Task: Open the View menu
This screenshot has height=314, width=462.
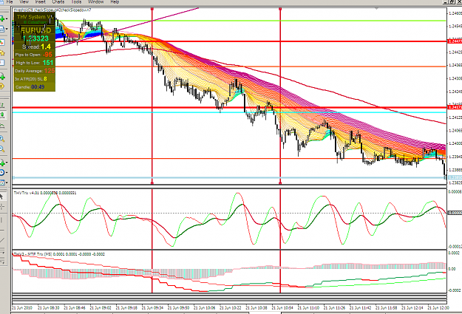Action: pos(24,1)
